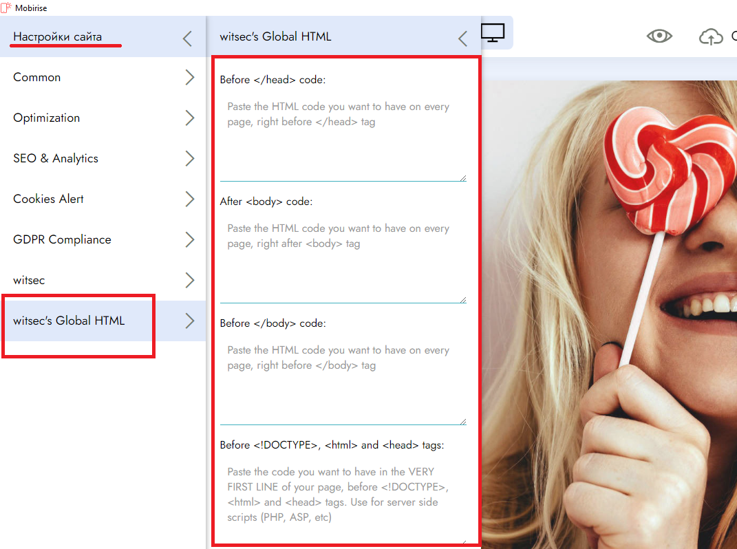This screenshot has height=549, width=737.
Task: Switch to desktop view monitor icon
Action: (493, 33)
